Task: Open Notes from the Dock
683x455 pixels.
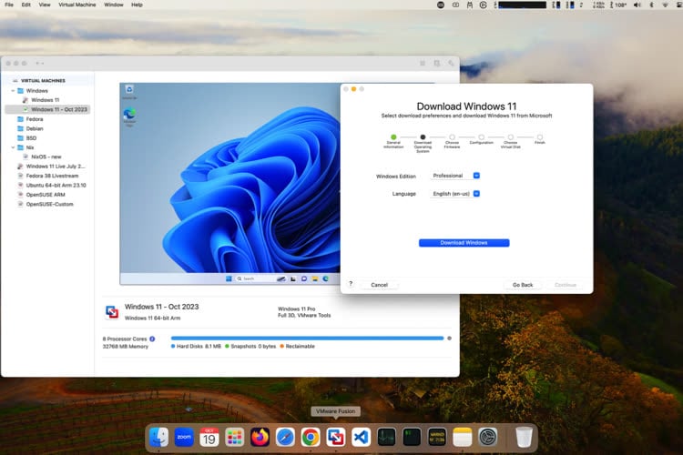Action: click(x=462, y=437)
